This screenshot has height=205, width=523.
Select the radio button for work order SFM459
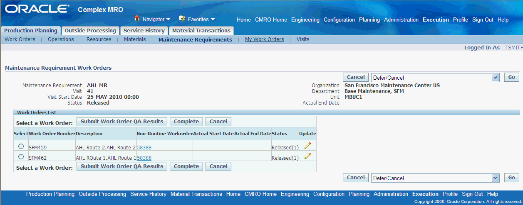pyautogui.click(x=21, y=146)
